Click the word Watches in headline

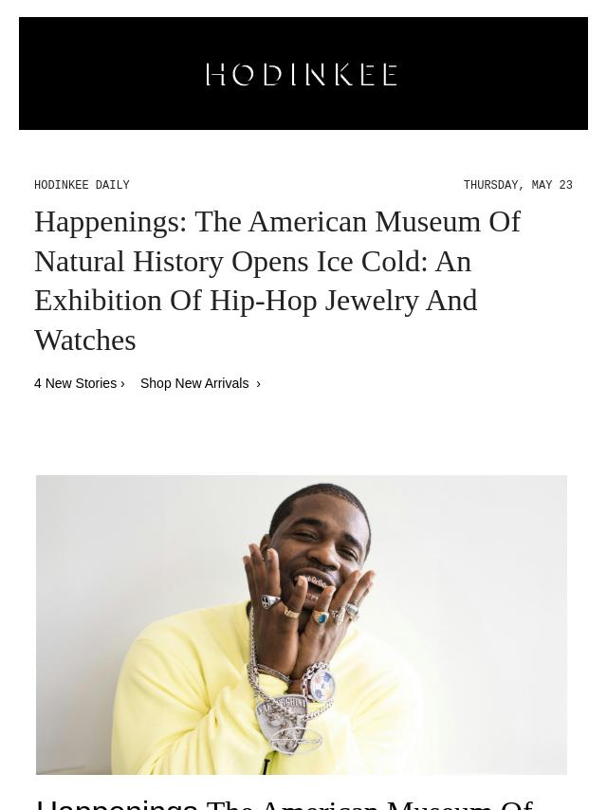click(x=85, y=341)
